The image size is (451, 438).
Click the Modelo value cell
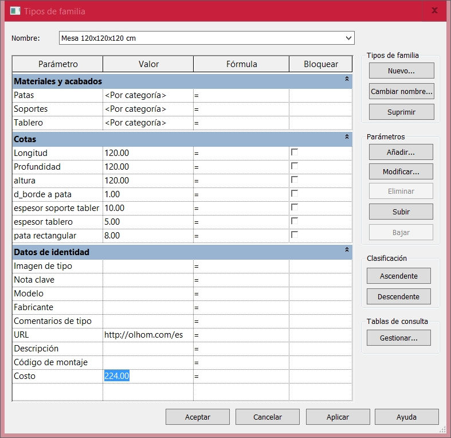point(148,294)
